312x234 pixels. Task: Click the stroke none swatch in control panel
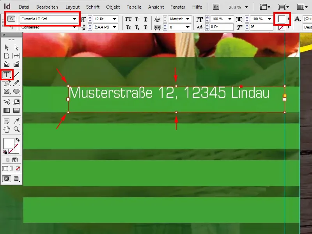tap(281, 27)
